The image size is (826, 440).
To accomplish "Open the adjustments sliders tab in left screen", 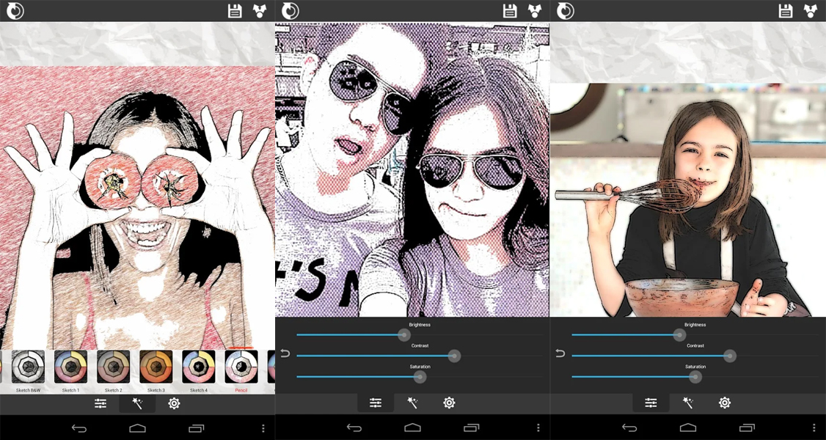I will pos(100,403).
